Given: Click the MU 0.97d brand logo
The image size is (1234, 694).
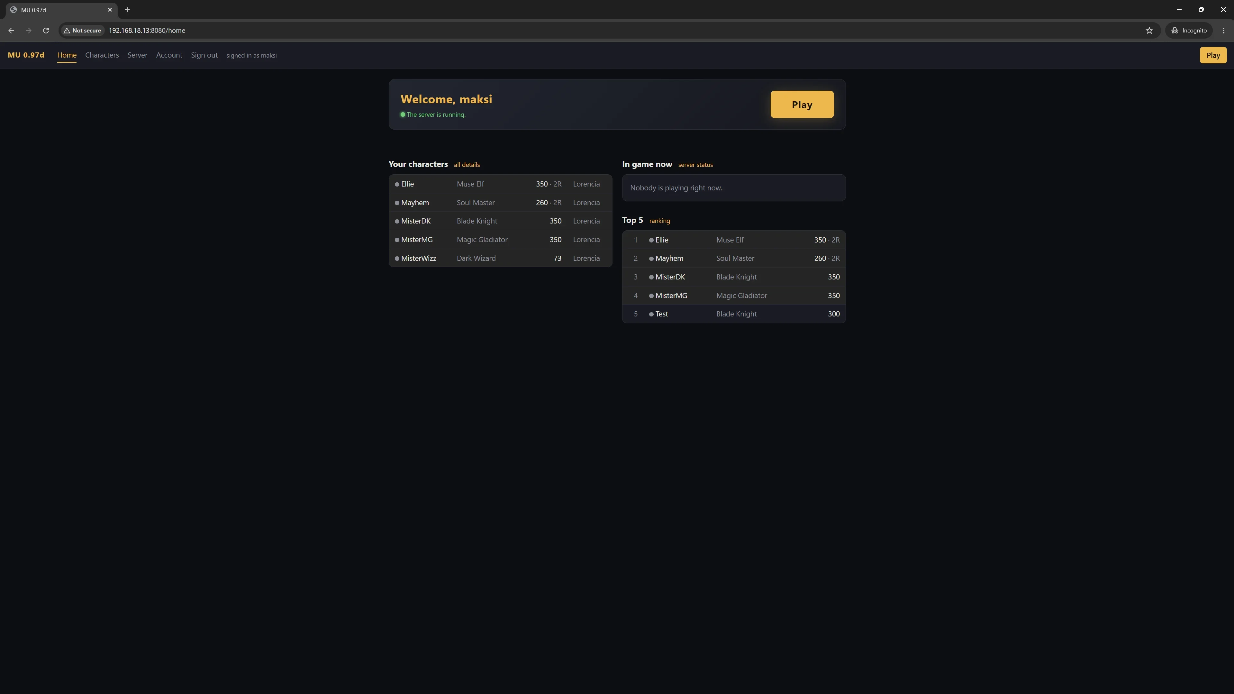Looking at the screenshot, I should 26,55.
